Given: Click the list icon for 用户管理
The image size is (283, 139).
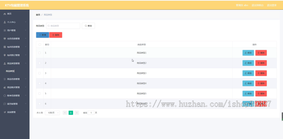Looking at the screenshot, I should pyautogui.click(x=5, y=30).
